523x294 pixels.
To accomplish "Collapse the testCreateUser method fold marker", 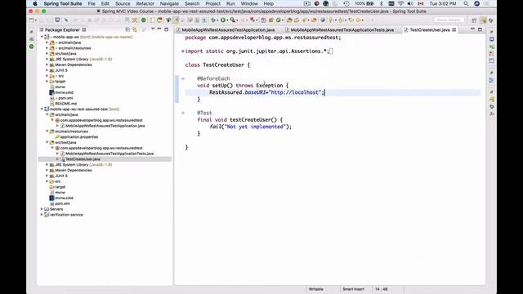I will coord(183,113).
